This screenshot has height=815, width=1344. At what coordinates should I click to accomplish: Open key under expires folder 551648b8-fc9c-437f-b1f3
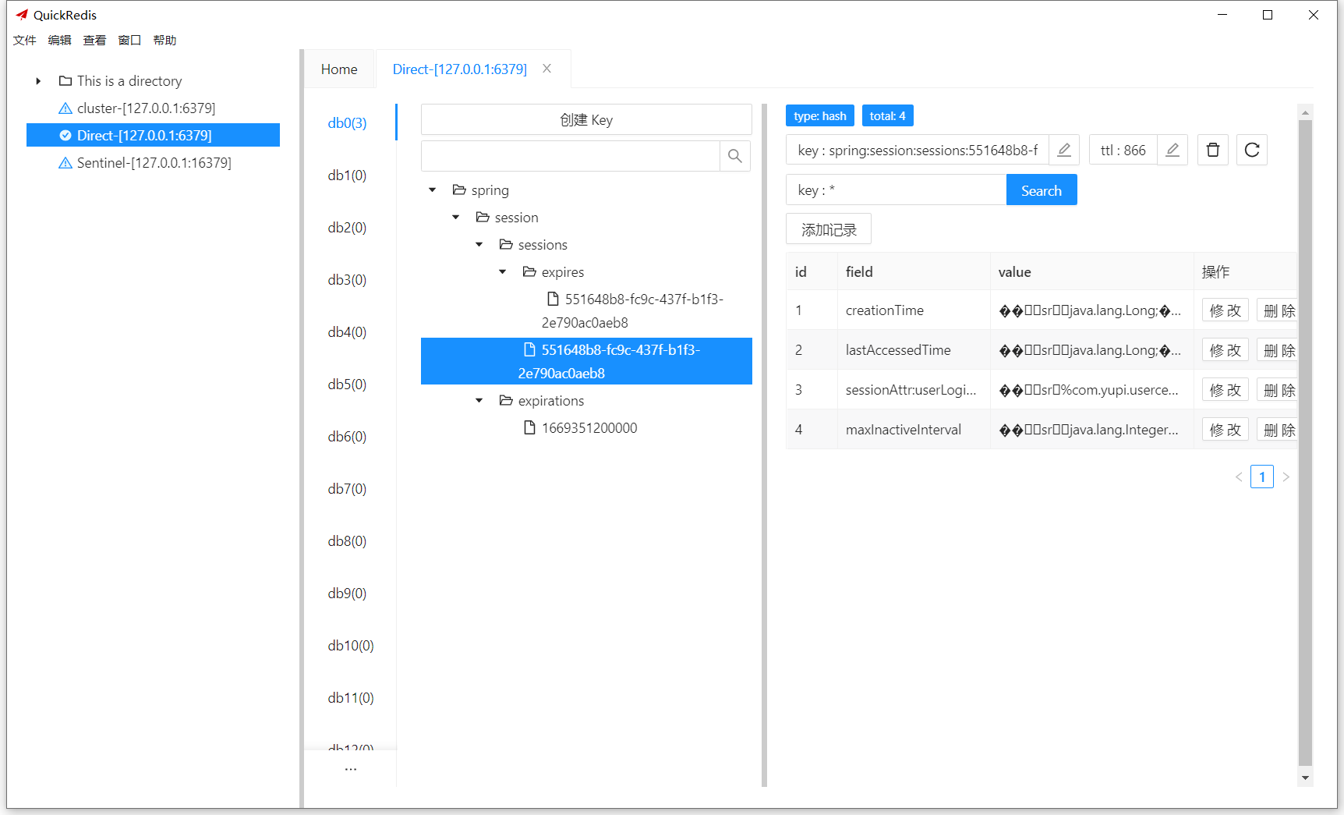click(x=633, y=310)
